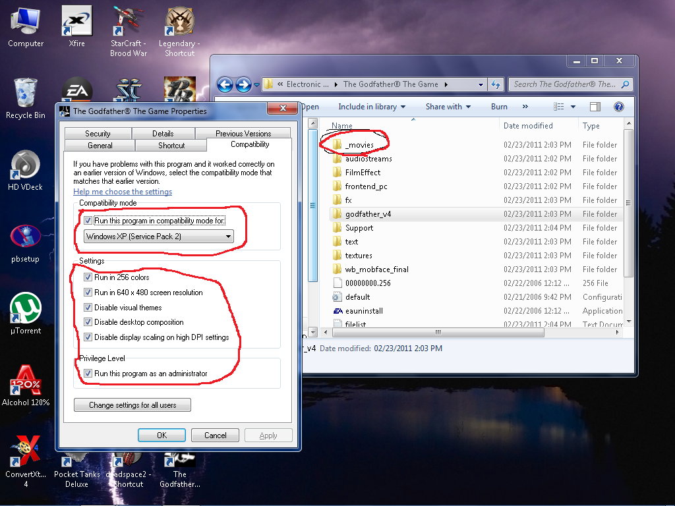Select the deadspace2 shortcut icon
This screenshot has width=675, height=506.
pos(129,470)
